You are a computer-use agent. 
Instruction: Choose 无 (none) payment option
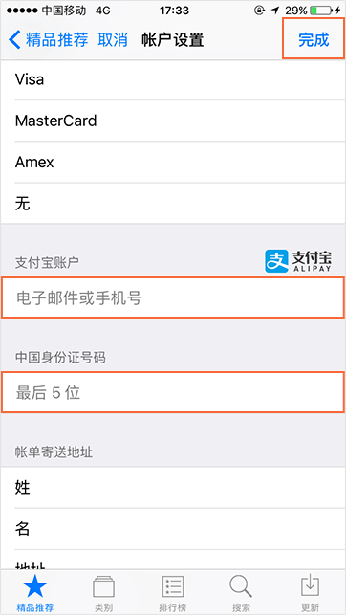coord(173,203)
